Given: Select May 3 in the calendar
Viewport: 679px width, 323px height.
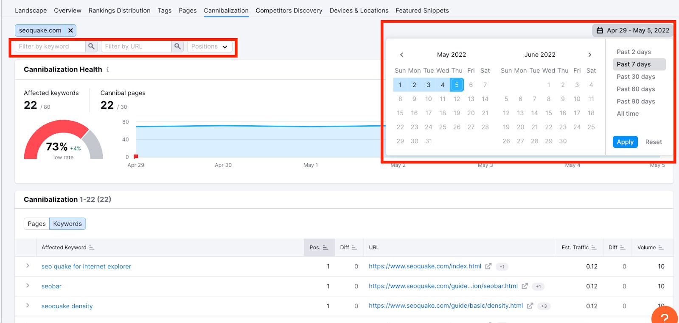Looking at the screenshot, I should click(x=429, y=85).
